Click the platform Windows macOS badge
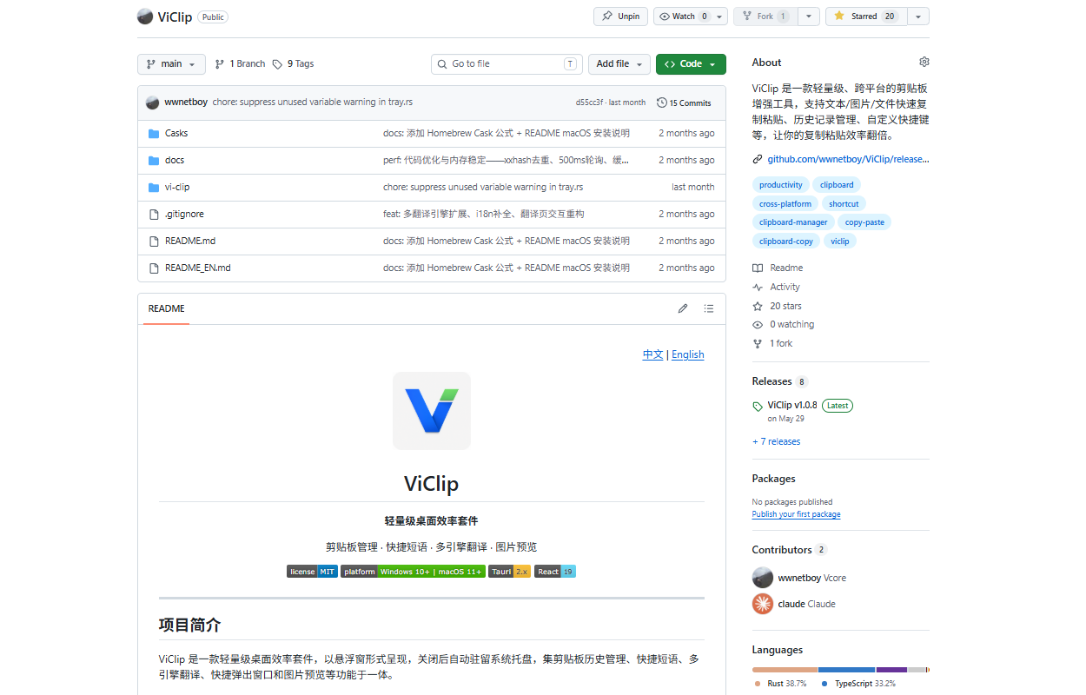Screen dimensions: 1086x695 point(413,572)
